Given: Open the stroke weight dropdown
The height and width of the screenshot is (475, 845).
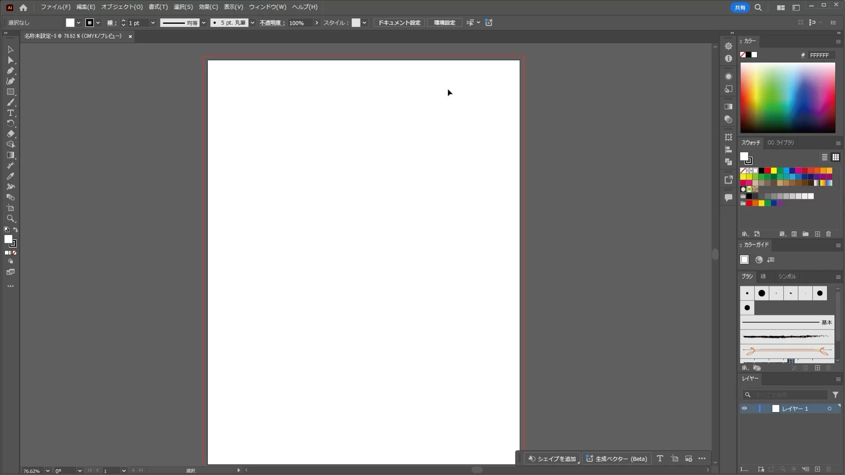Looking at the screenshot, I should pyautogui.click(x=153, y=23).
